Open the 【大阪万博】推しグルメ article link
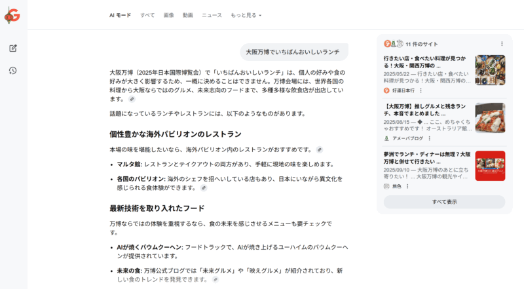524x289 pixels. coord(426,109)
